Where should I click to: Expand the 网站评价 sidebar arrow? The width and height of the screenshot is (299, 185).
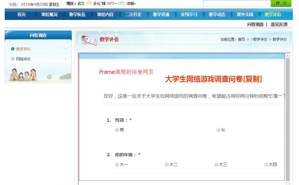tap(65, 59)
